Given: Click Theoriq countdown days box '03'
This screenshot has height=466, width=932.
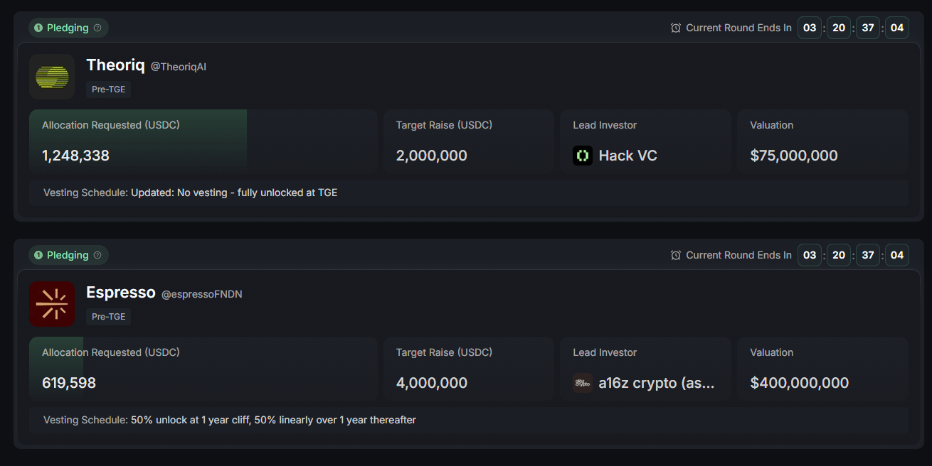Looking at the screenshot, I should 810,28.
